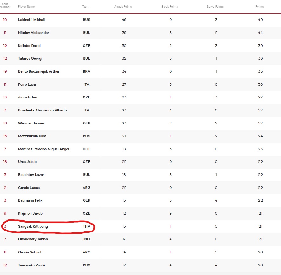This screenshot has width=281, height=275.
Task: Select player Ures Jakub
Action: point(27,162)
